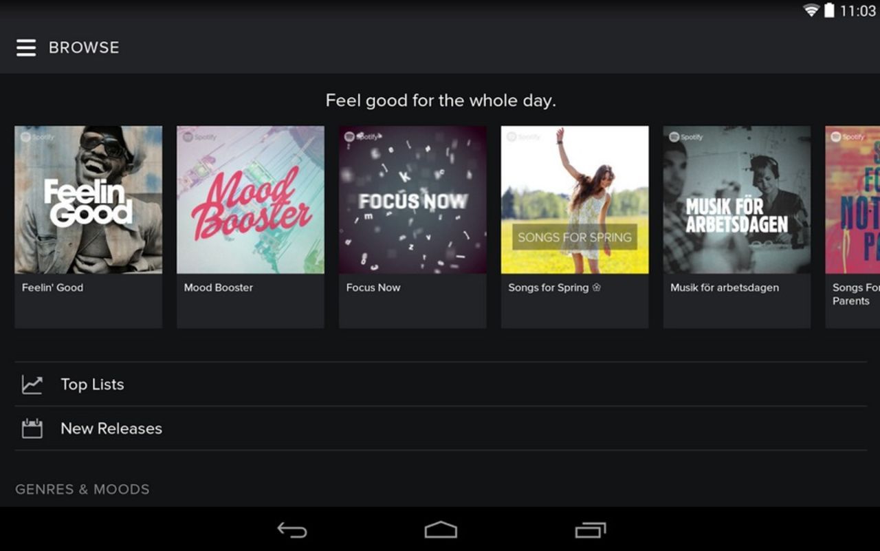Tap the battery status icon
This screenshot has width=880, height=551.
tap(830, 11)
